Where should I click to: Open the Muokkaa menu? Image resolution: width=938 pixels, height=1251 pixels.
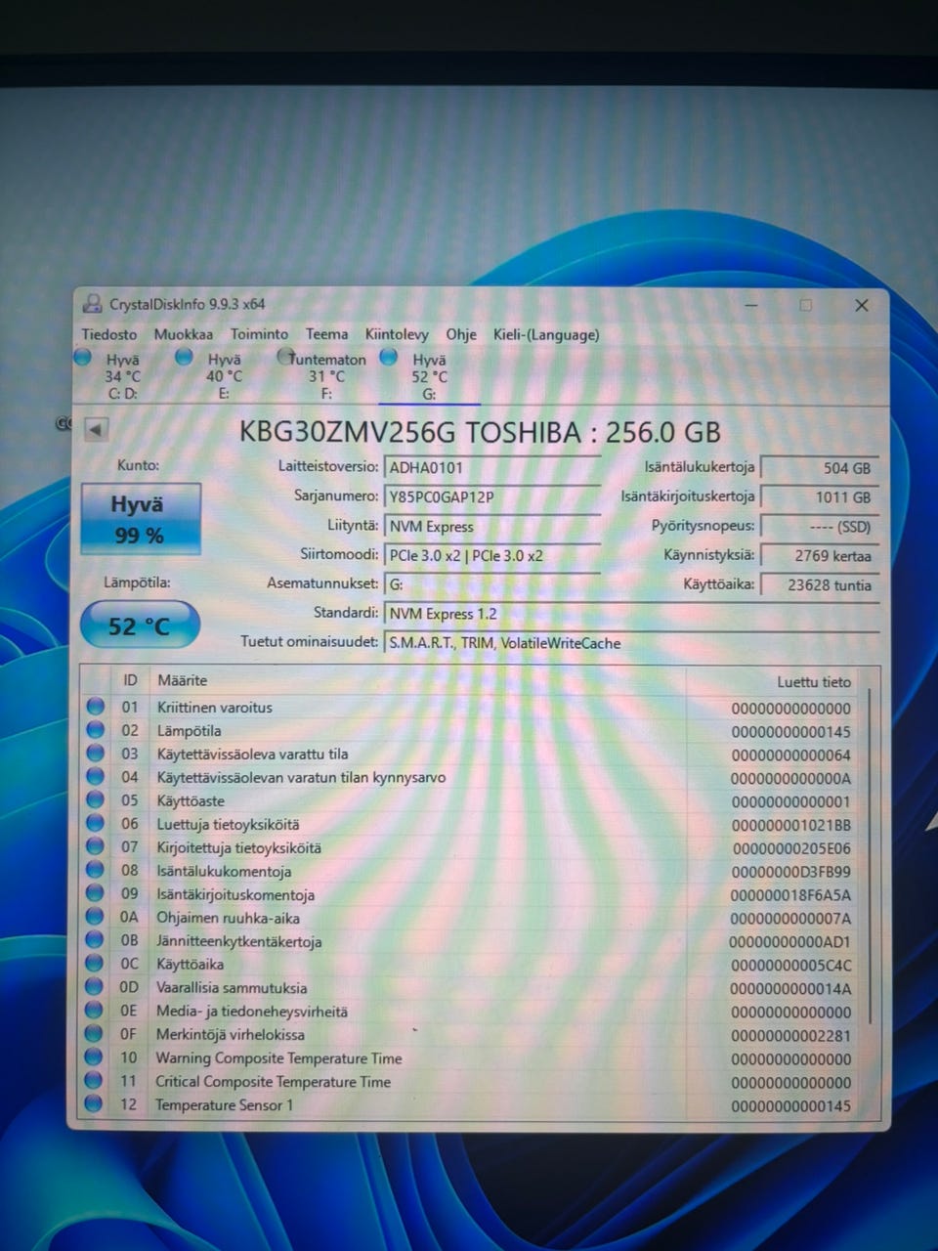click(x=183, y=334)
